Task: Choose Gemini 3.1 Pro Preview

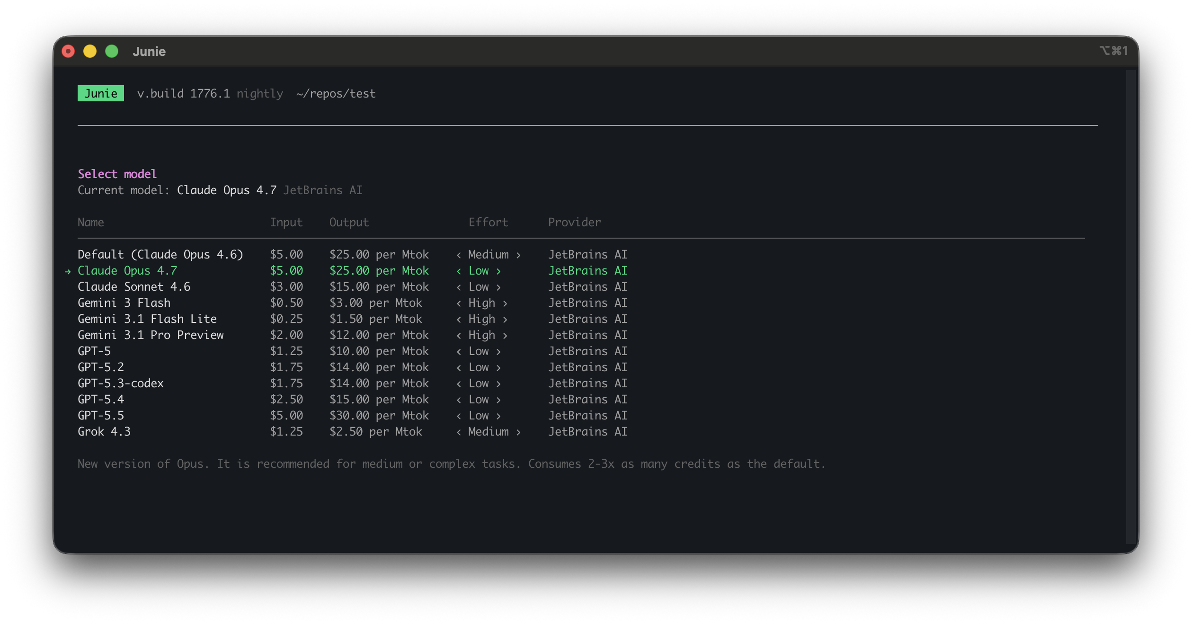Action: (x=352, y=335)
